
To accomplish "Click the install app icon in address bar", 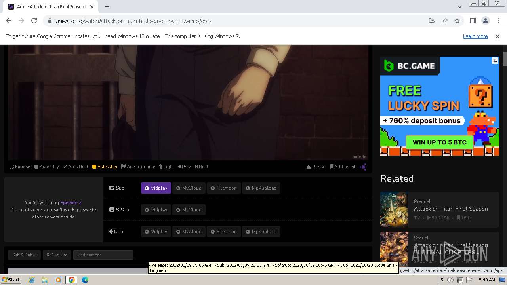I will (432, 21).
